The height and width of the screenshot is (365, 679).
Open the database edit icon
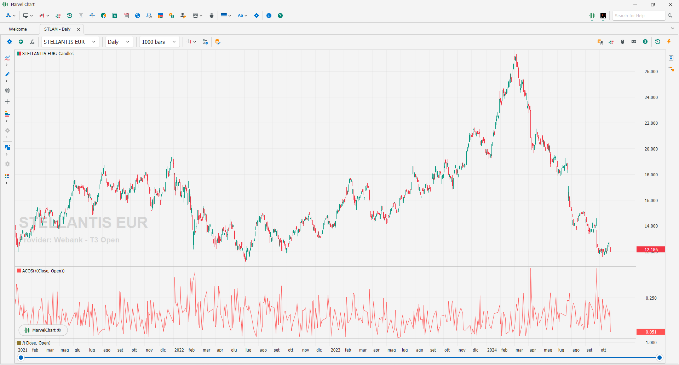(x=218, y=42)
